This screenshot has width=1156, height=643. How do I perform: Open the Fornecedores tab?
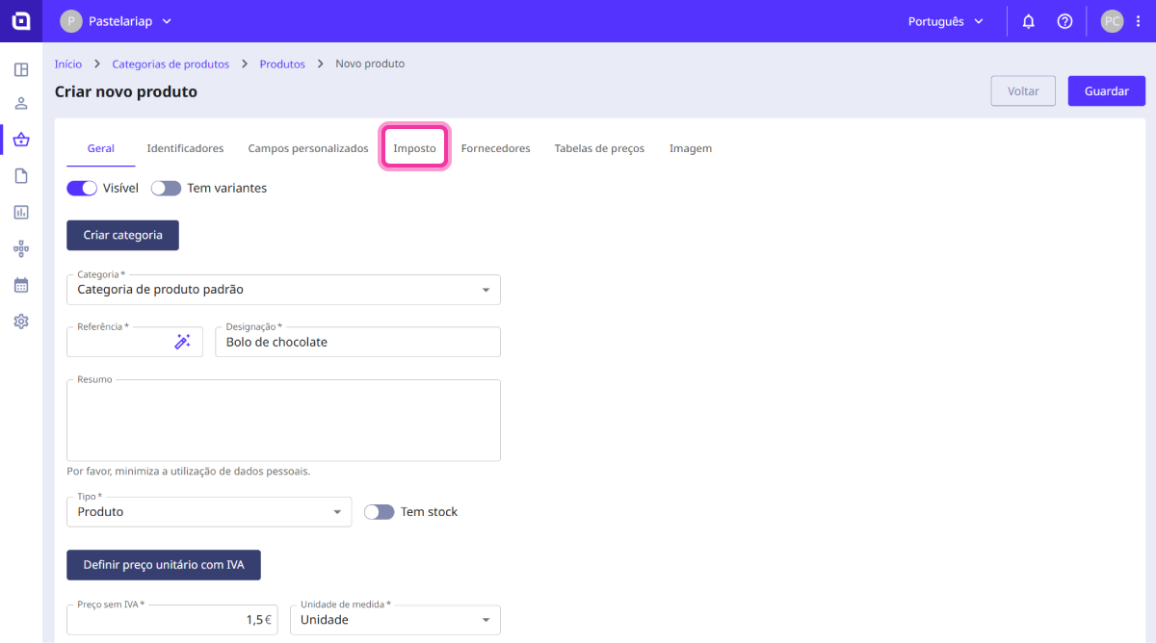coord(495,148)
